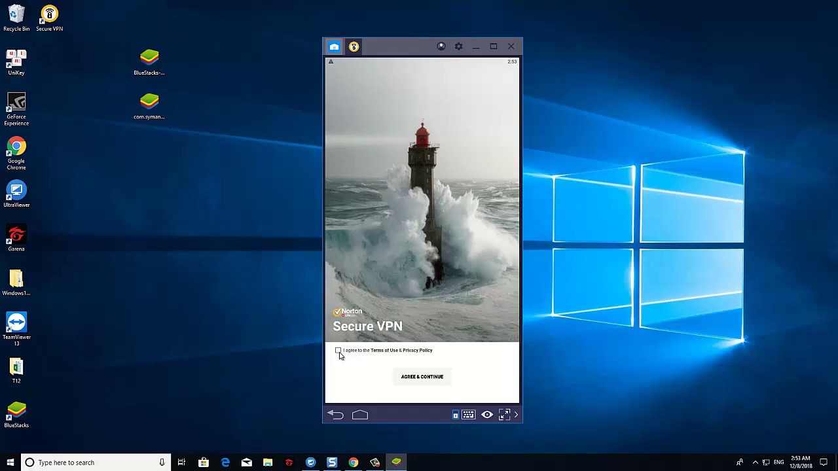This screenshot has height=471, width=838.
Task: Expand more BlueStacks toolbar options chevron
Action: pyautogui.click(x=516, y=415)
